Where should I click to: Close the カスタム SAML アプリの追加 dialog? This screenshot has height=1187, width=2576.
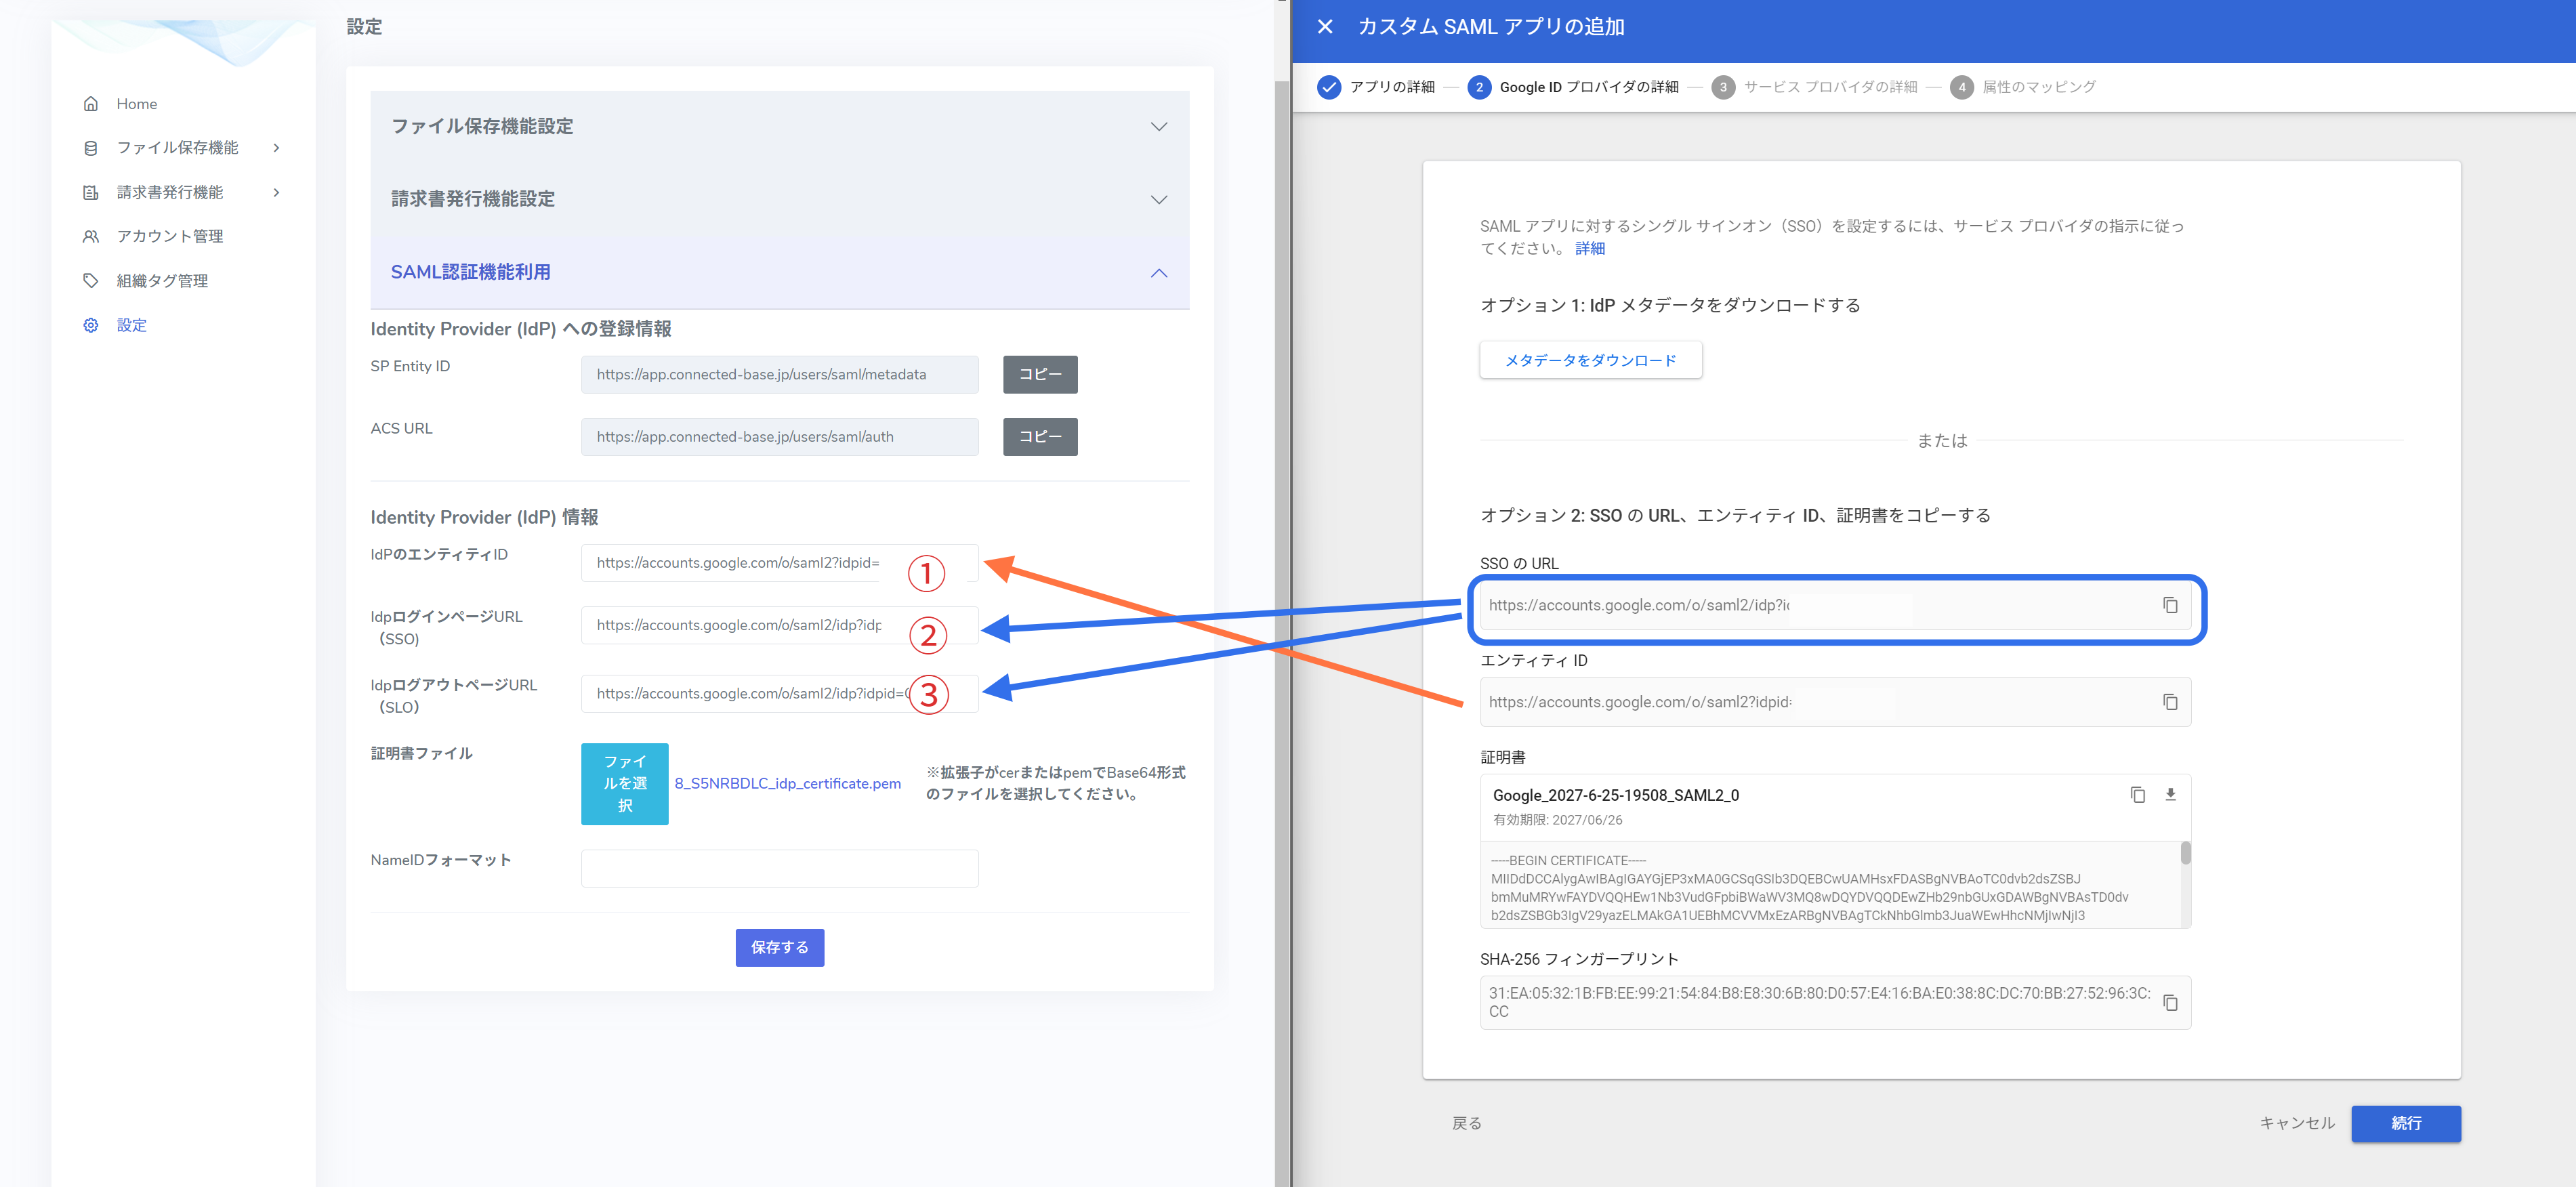(x=1325, y=27)
